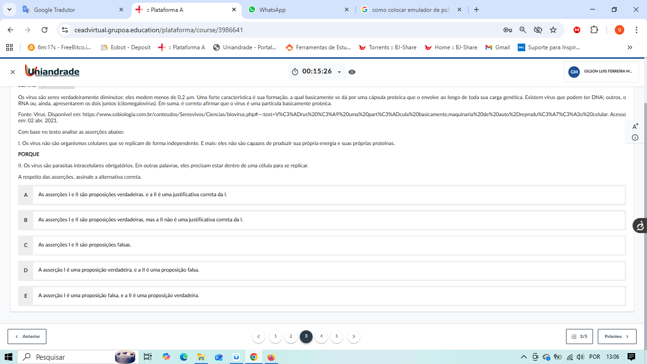647x364 pixels.
Task: Click the Próximo button
Action: coord(617,337)
